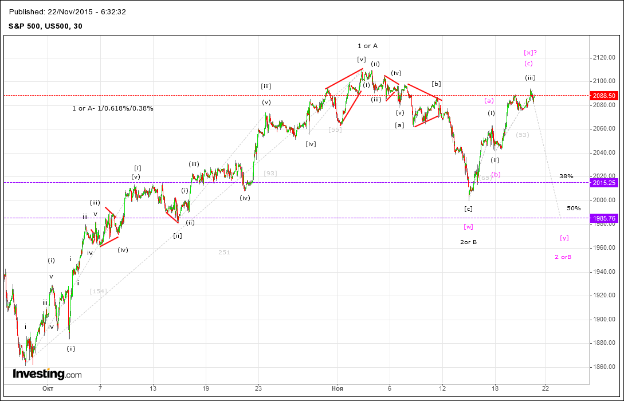This screenshot has height=401, width=624.
Task: Select the "[i]" wave label
Action: (138, 168)
